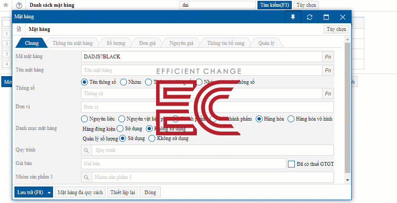Viewport: 397px width, 203px height.
Task: Click search icon in Quy trình field
Action: [87, 150]
